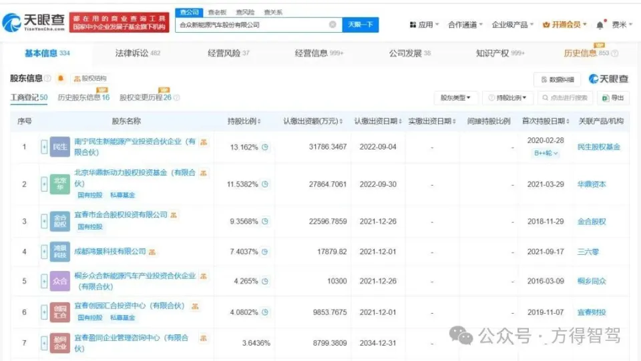Click the pie chart icon beside 11.5382%
The image size is (641, 361).
pos(265,184)
